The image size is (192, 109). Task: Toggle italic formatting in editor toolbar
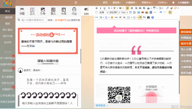[x=100, y=8]
